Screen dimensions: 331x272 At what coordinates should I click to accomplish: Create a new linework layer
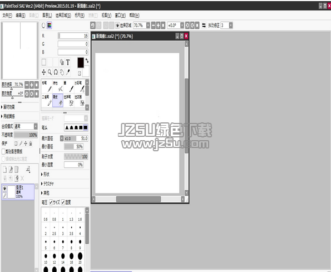point(11,169)
